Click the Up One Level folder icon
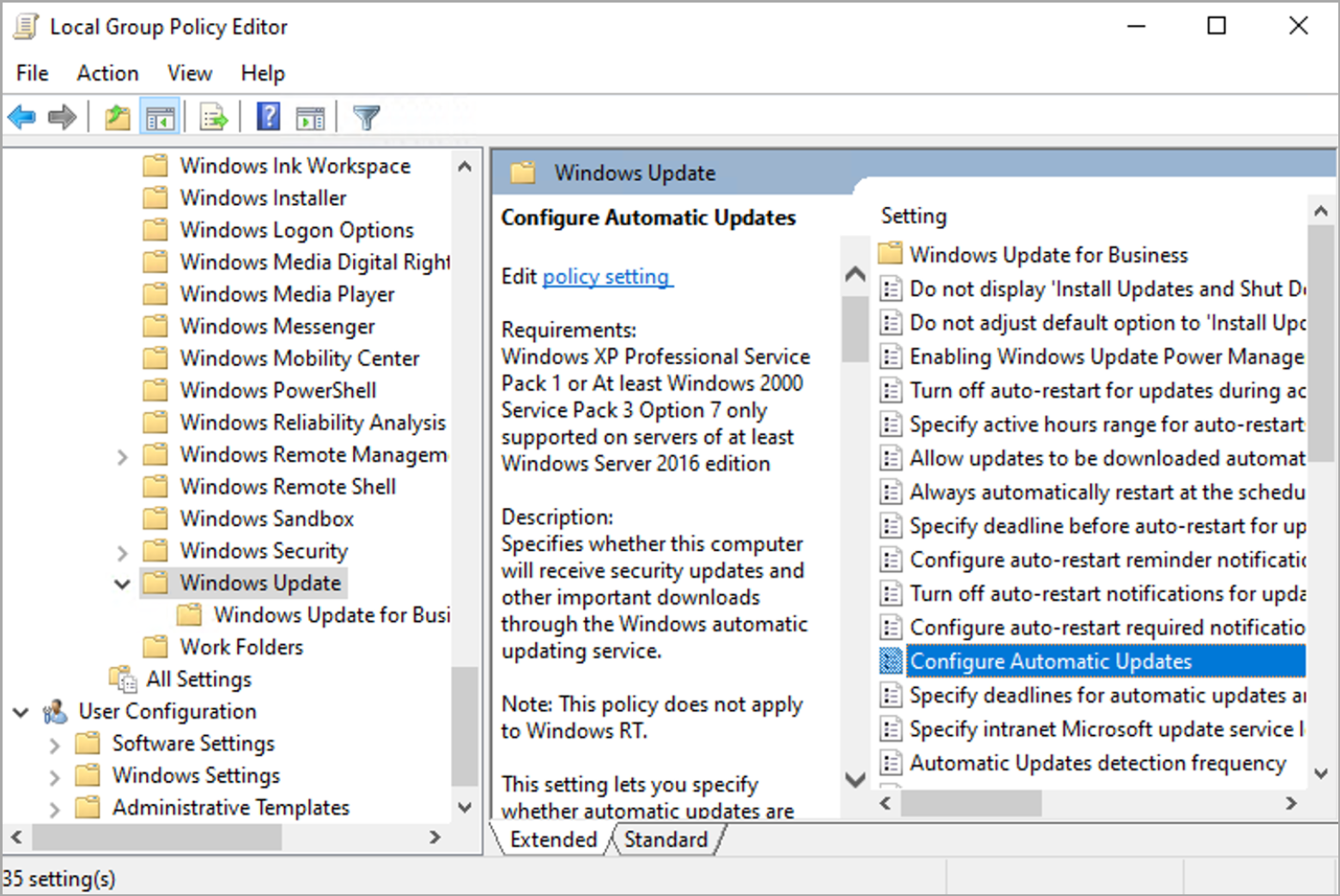Image resolution: width=1340 pixels, height=896 pixels. [118, 117]
